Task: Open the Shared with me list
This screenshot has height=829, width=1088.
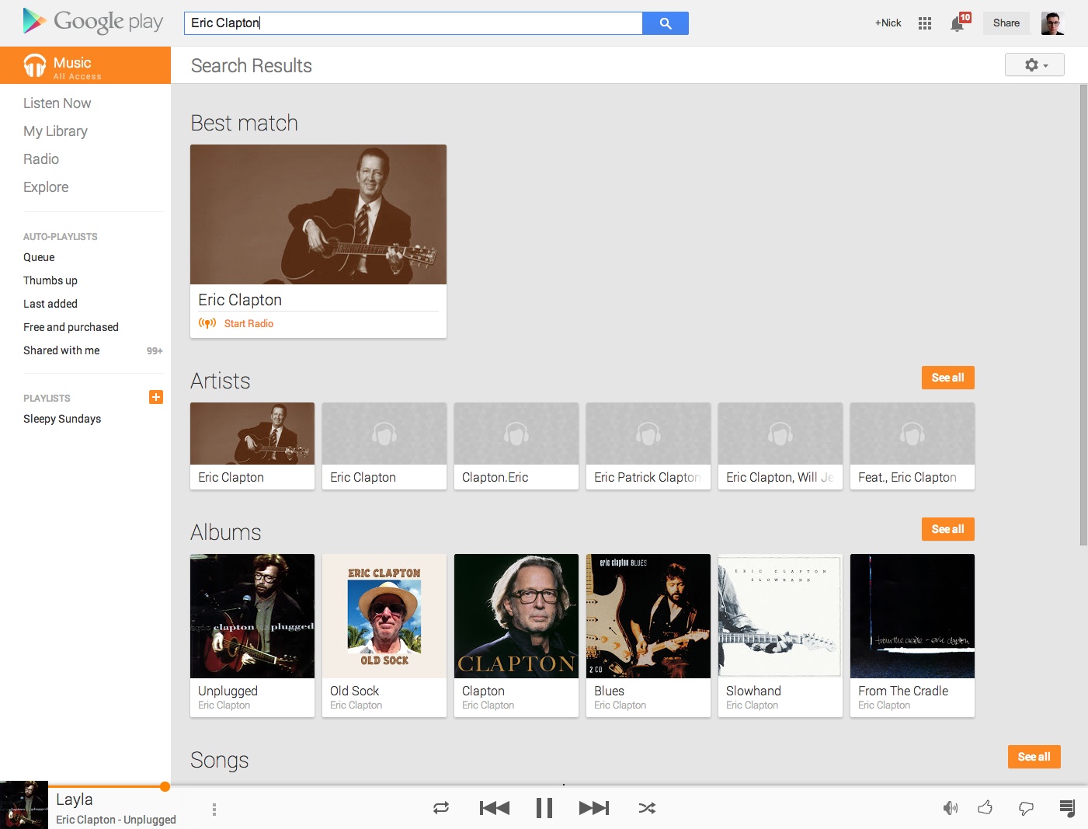Action: tap(61, 350)
